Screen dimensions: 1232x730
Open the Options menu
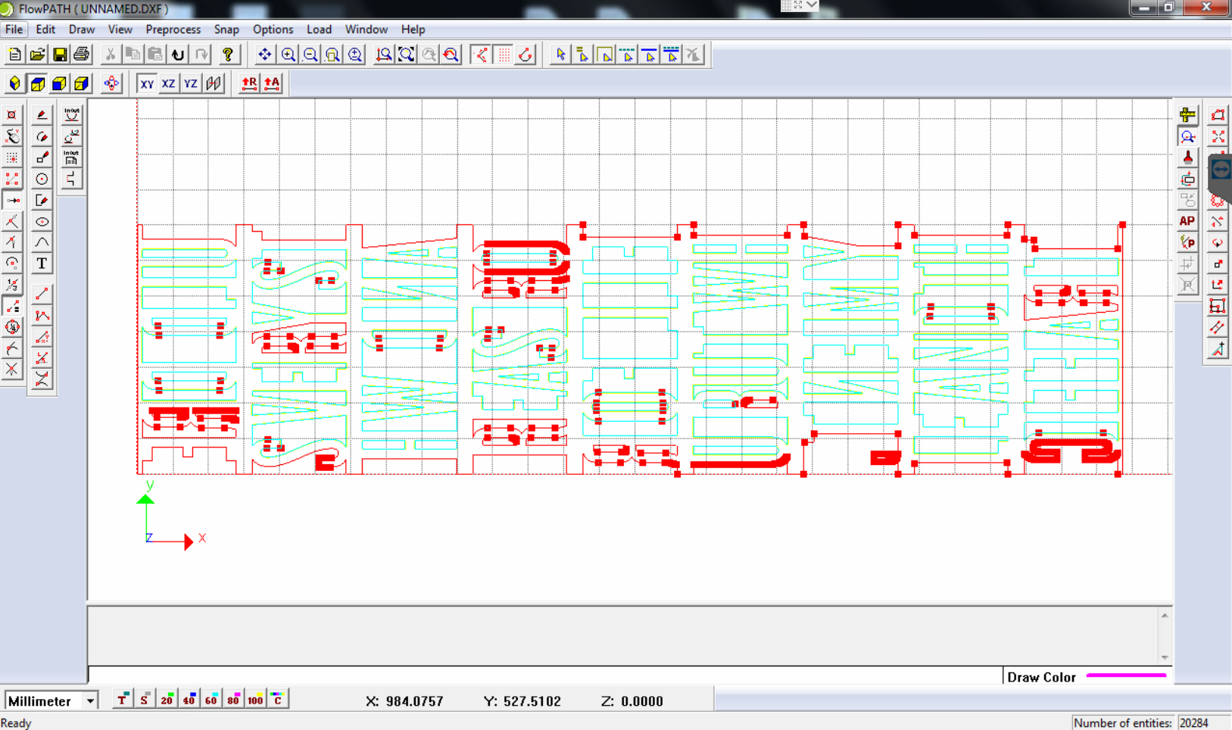(273, 30)
